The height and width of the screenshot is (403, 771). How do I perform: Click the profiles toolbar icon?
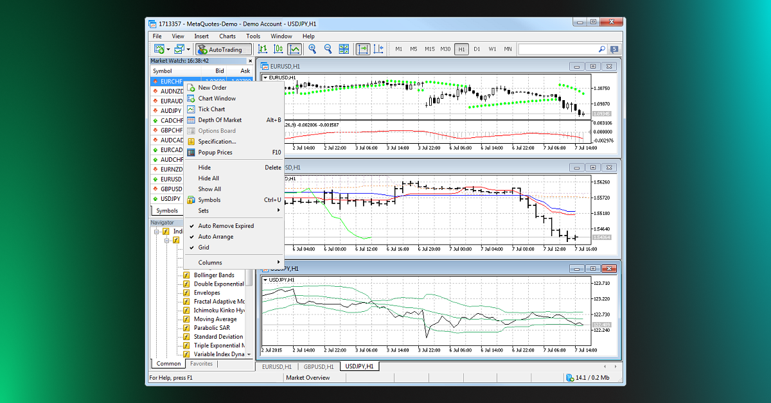(179, 49)
